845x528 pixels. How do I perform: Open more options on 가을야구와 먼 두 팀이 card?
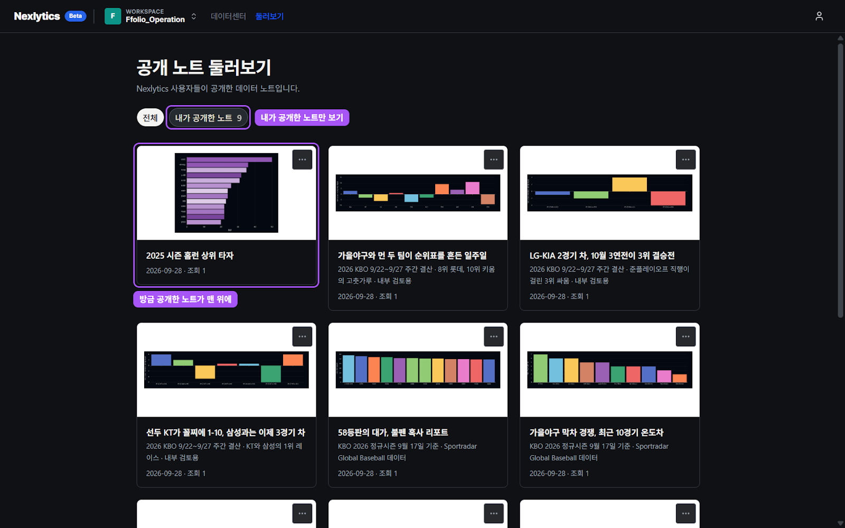pos(494,159)
